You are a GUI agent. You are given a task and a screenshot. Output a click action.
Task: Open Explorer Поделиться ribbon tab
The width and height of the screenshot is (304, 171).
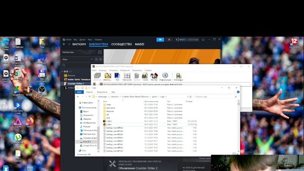[x=102, y=92]
